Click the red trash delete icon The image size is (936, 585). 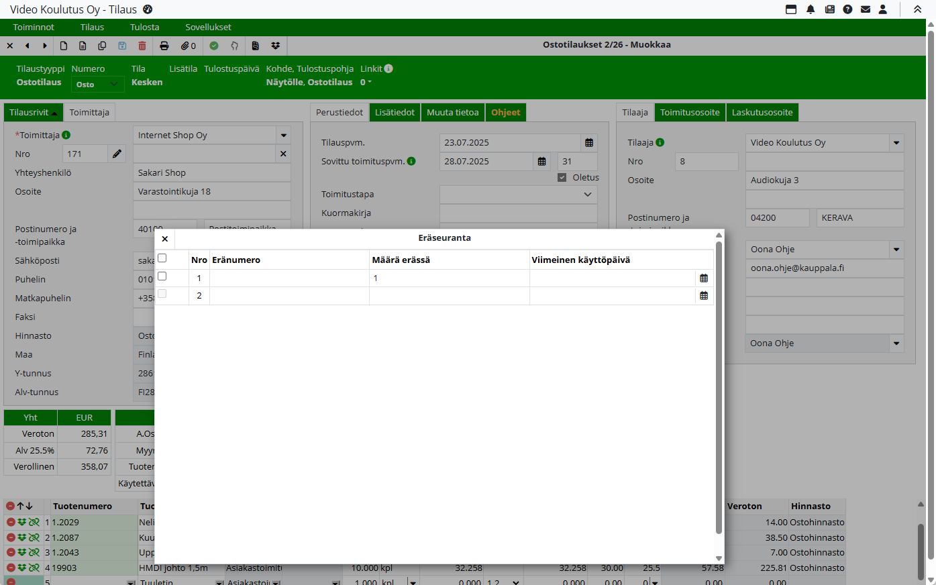click(x=142, y=46)
